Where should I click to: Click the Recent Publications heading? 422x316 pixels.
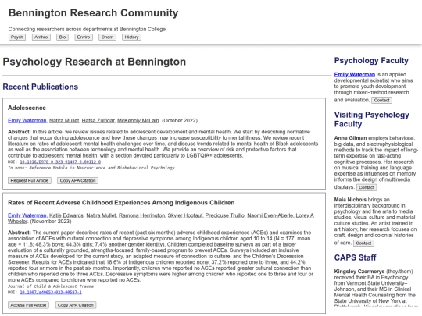(41, 87)
